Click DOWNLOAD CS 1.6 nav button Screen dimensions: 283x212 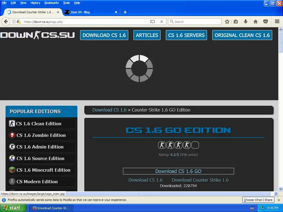pos(104,35)
